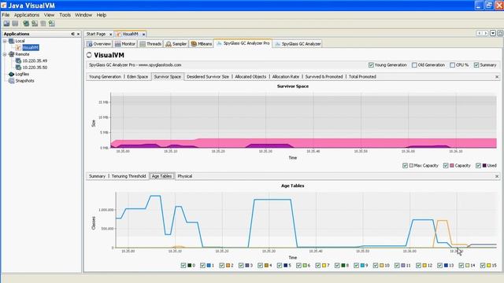The height and width of the screenshot is (283, 504).
Task: Click the greyed-out second toolbar icon
Action: point(15,24)
